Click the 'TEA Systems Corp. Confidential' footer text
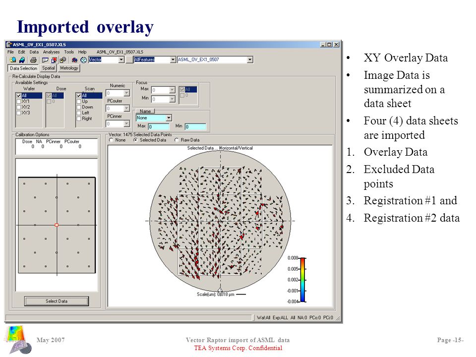 (238, 348)
